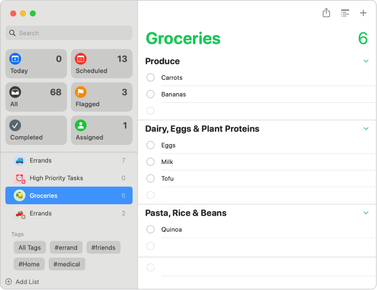The width and height of the screenshot is (377, 290).
Task: Click the blue car icon next to Errands
Action: (x=19, y=160)
